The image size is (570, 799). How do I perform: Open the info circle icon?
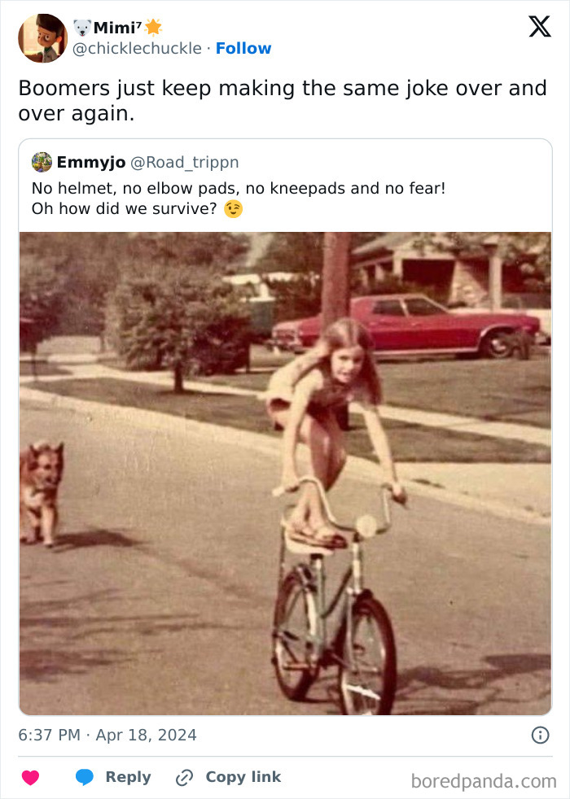[540, 735]
